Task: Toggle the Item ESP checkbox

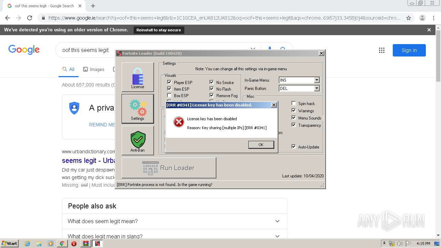Action: coord(169,89)
